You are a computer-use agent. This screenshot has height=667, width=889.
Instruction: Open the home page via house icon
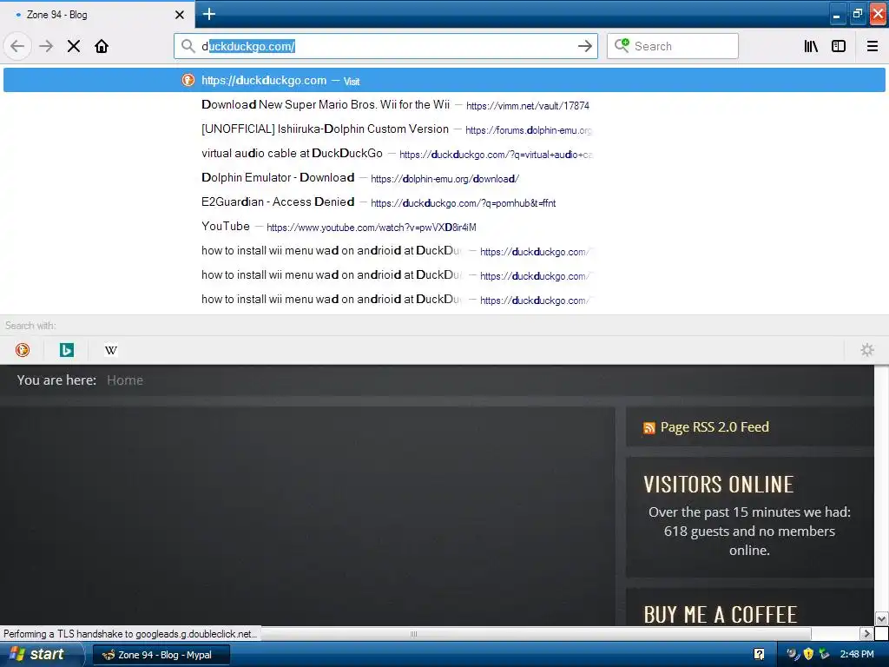[102, 46]
